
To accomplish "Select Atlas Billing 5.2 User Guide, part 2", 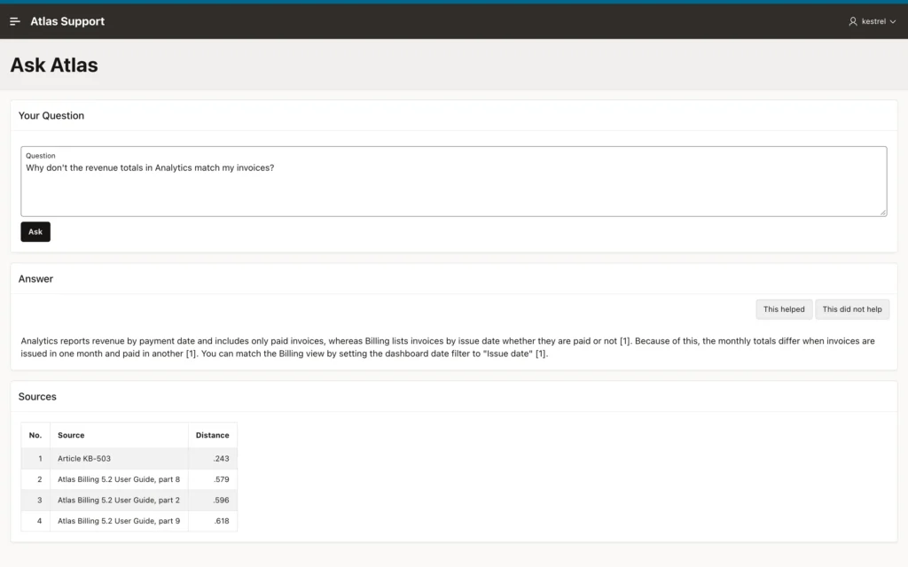I will pyautogui.click(x=119, y=500).
